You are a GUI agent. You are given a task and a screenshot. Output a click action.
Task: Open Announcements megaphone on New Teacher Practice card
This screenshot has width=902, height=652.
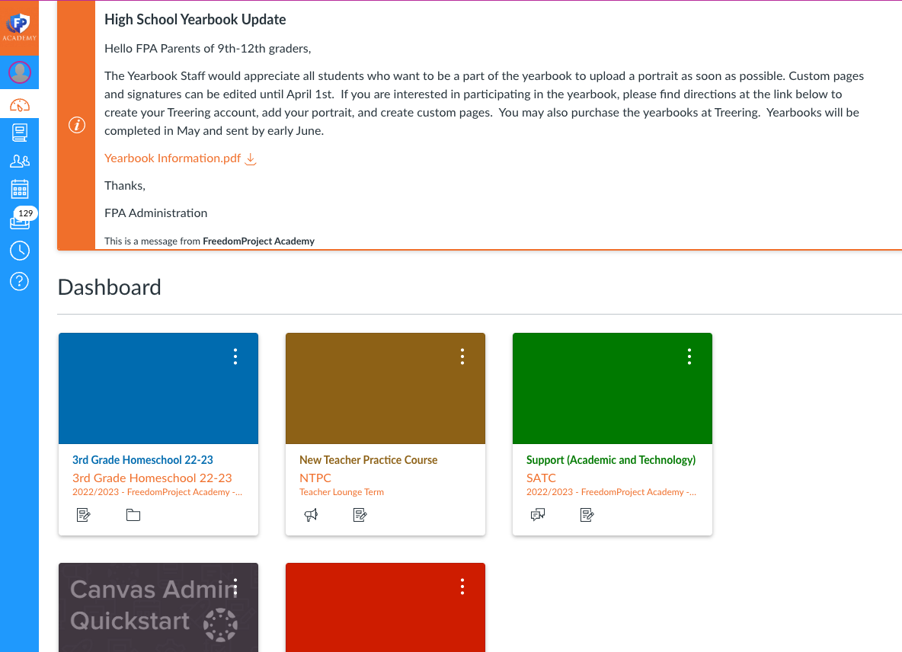click(x=311, y=515)
